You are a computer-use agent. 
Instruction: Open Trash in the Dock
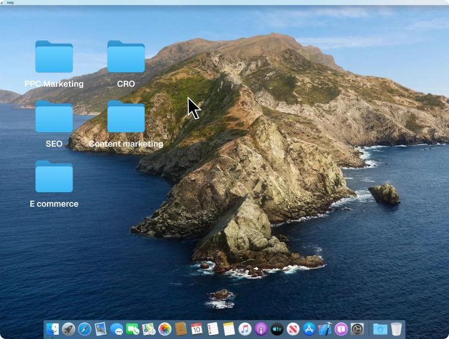[x=396, y=329]
